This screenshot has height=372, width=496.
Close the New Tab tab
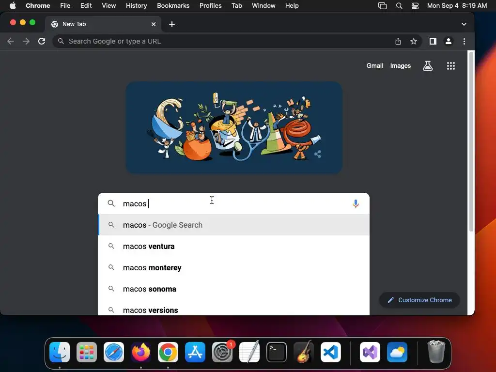[x=154, y=24]
